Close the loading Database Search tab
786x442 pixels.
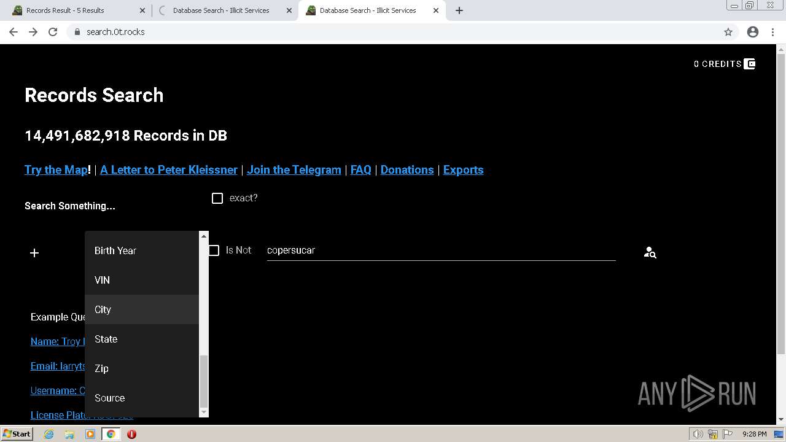(x=289, y=10)
